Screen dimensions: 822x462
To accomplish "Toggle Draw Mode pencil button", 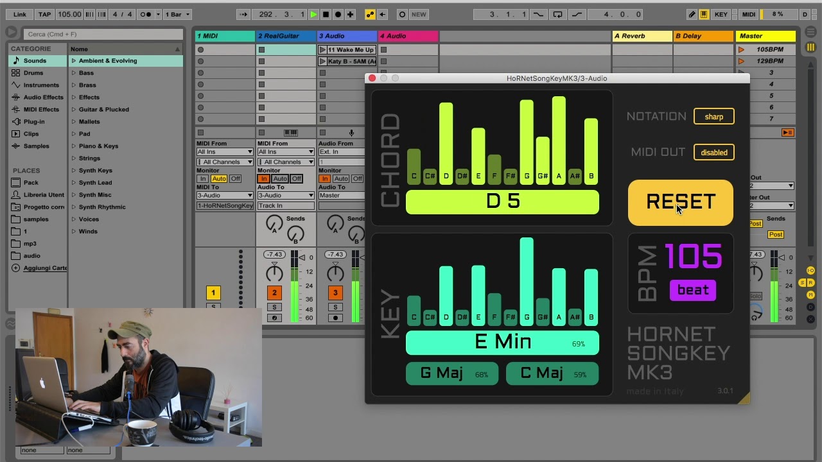I will tap(692, 14).
